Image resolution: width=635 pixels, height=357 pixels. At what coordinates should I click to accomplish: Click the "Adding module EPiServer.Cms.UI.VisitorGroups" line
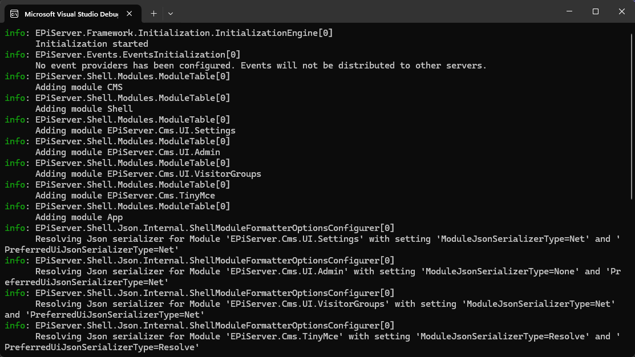148,174
